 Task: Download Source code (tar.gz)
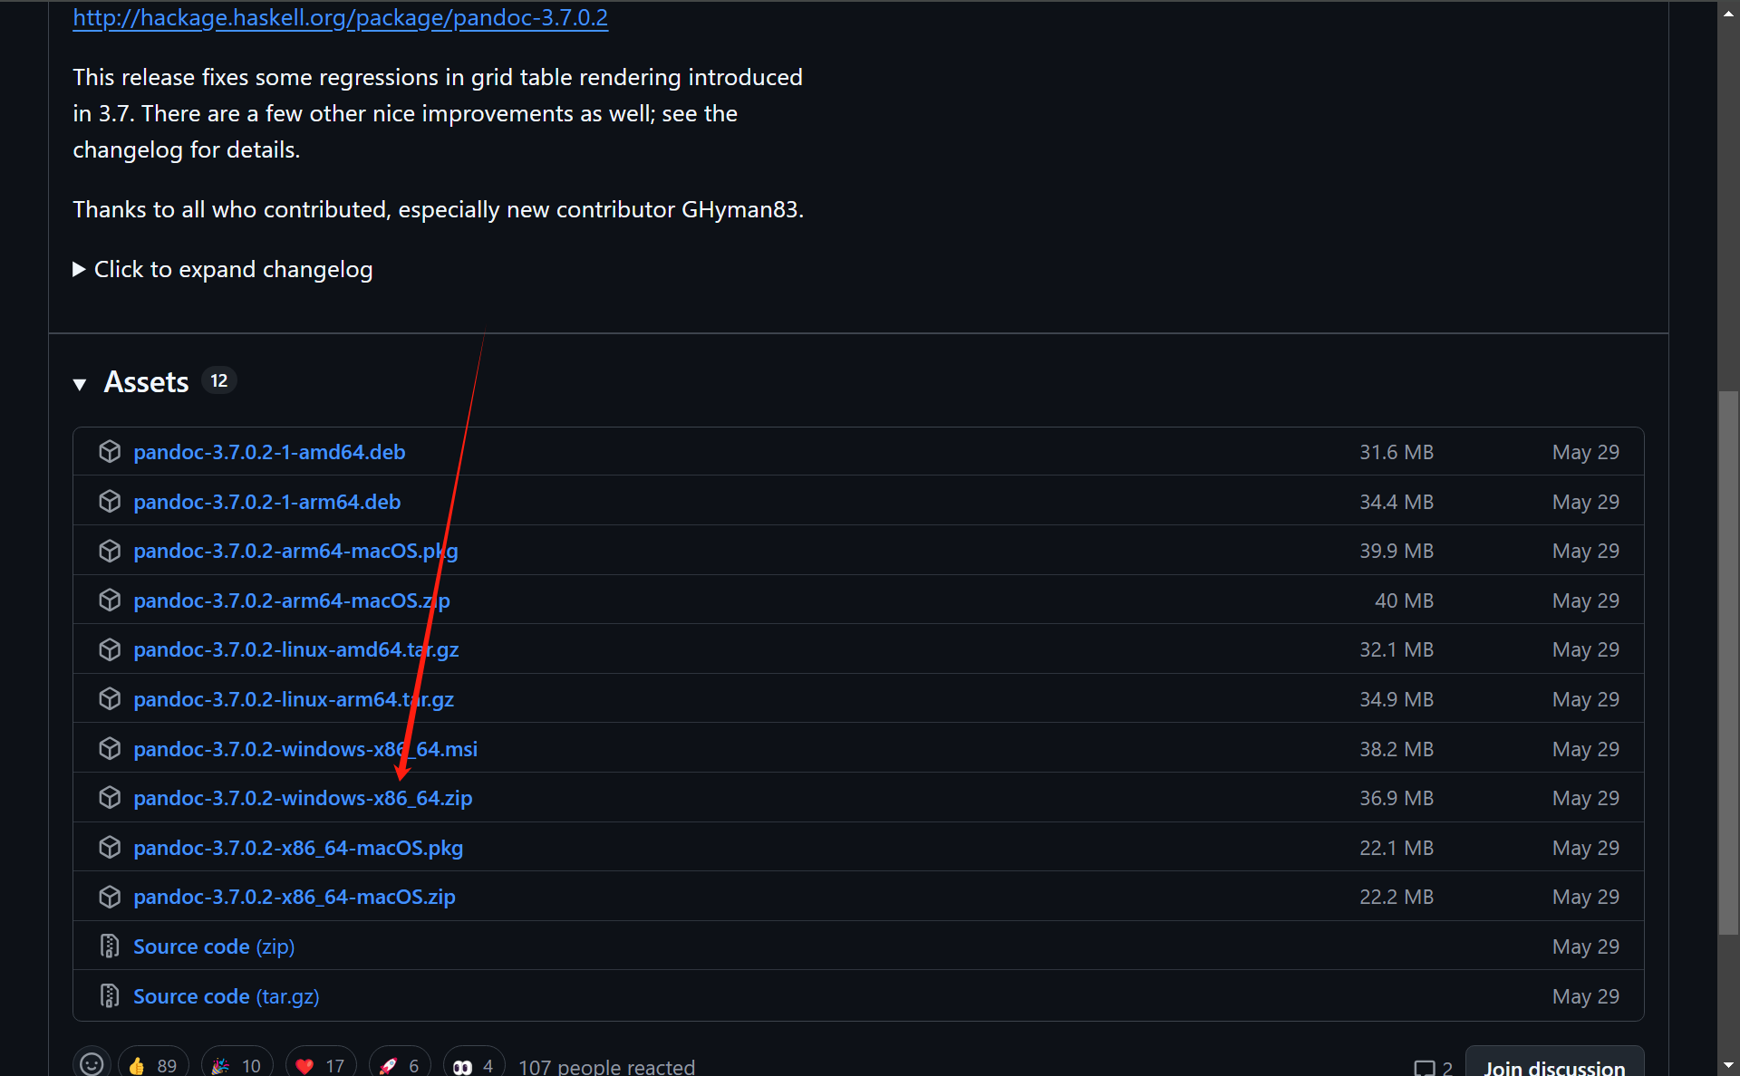coord(227,996)
